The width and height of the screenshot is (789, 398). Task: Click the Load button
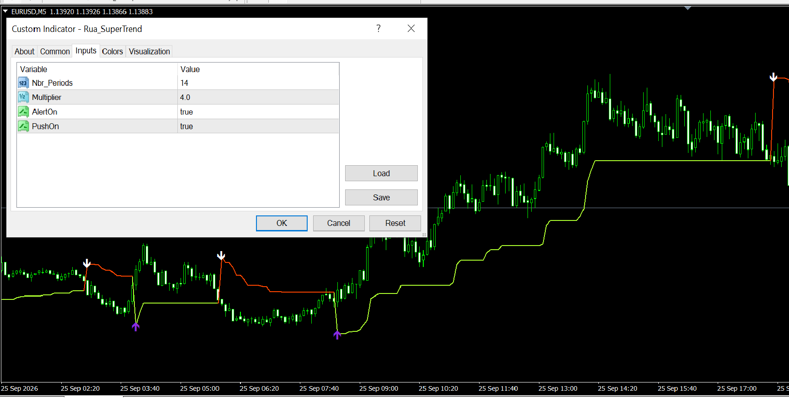point(381,173)
